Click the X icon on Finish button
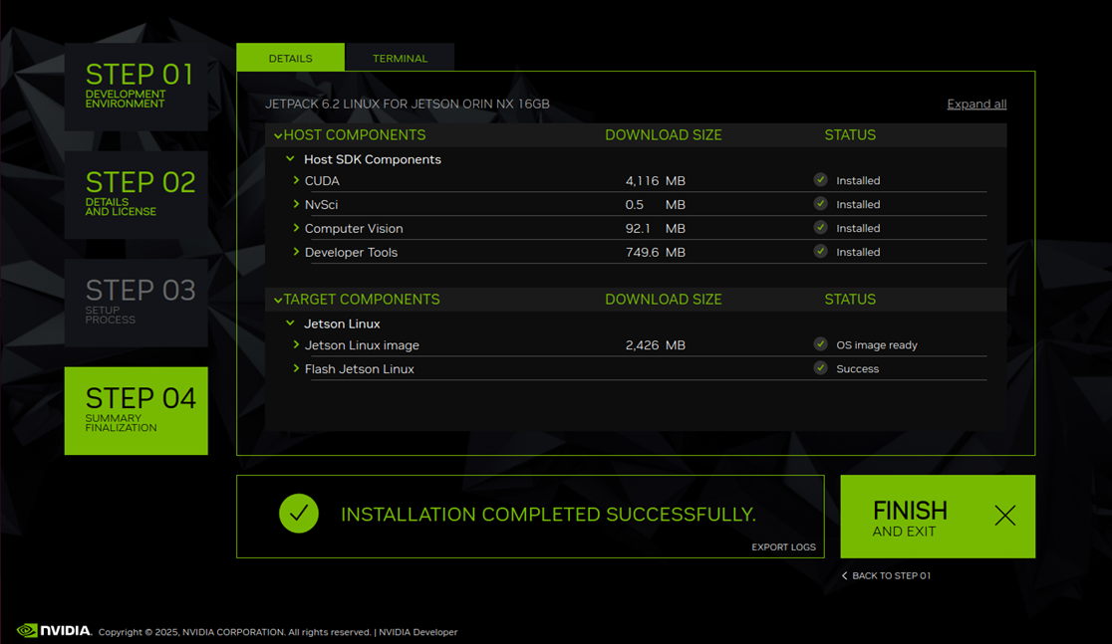This screenshot has height=644, width=1112. (x=1004, y=516)
